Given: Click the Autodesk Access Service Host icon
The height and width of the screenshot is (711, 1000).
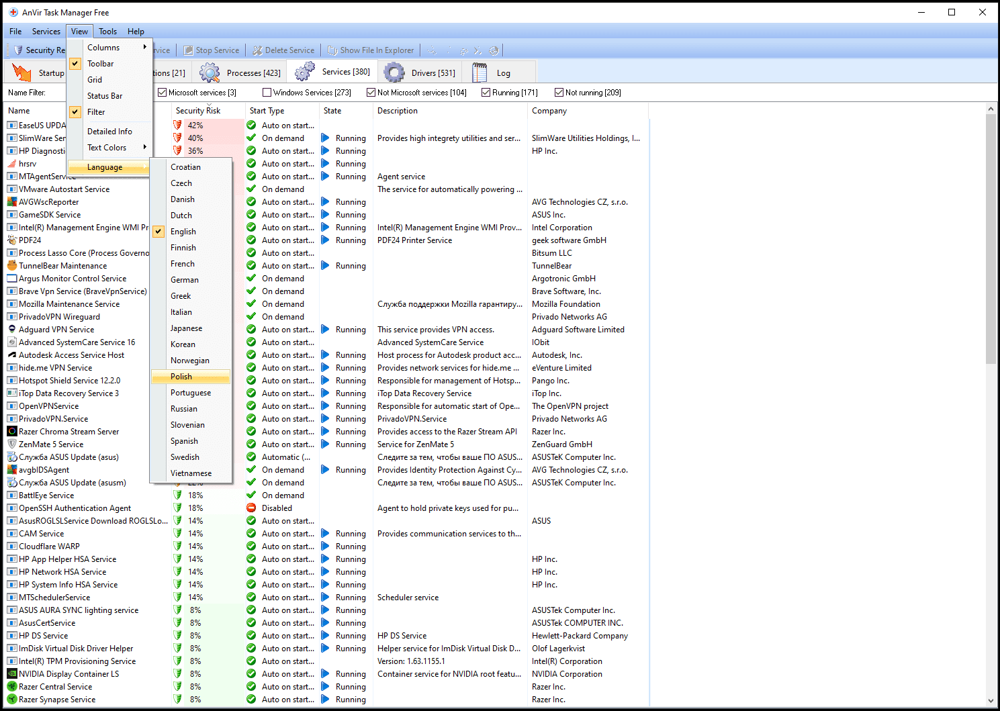Looking at the screenshot, I should point(12,355).
